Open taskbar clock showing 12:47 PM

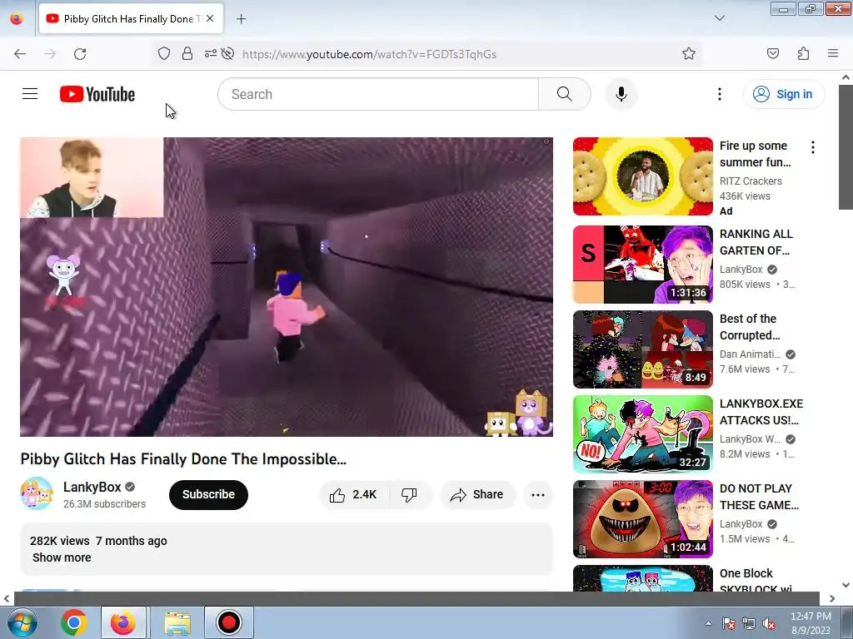(x=810, y=623)
